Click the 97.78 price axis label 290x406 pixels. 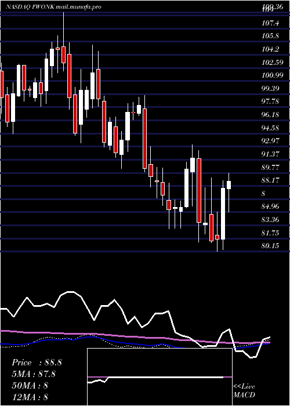click(x=270, y=101)
